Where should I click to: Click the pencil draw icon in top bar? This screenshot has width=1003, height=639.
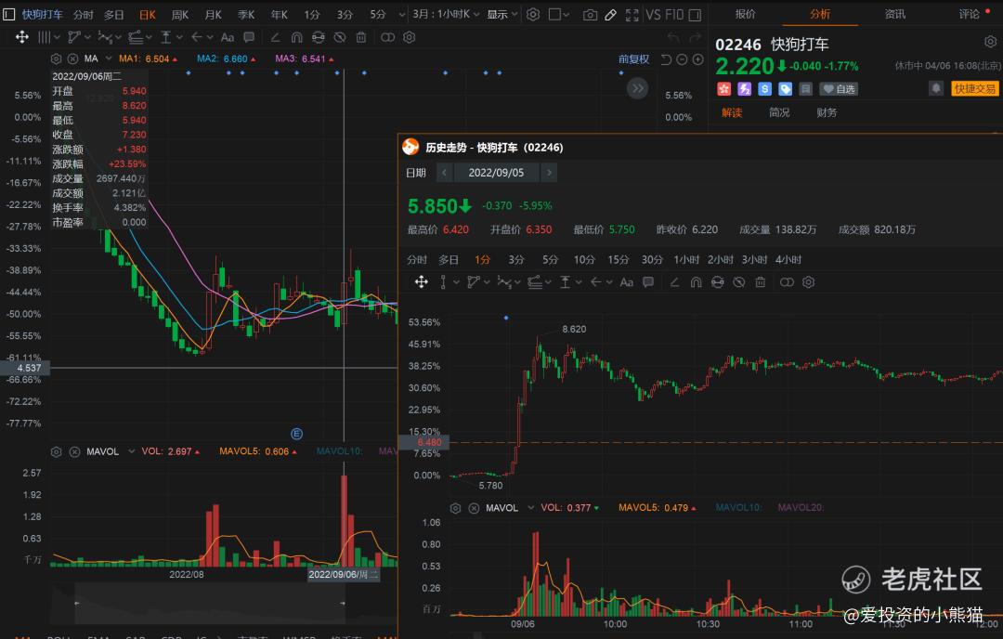[610, 14]
